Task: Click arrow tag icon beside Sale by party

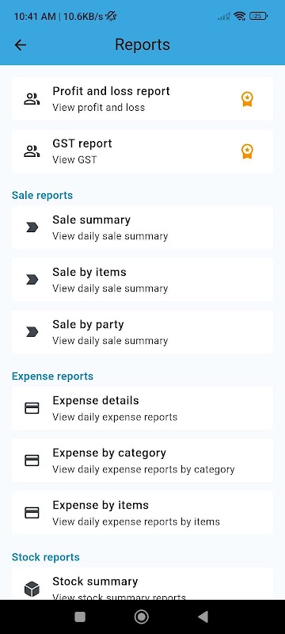Action: click(x=32, y=332)
